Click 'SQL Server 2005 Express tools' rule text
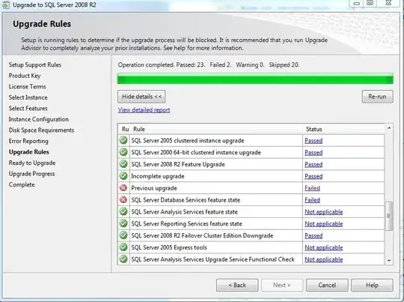 (x=169, y=247)
